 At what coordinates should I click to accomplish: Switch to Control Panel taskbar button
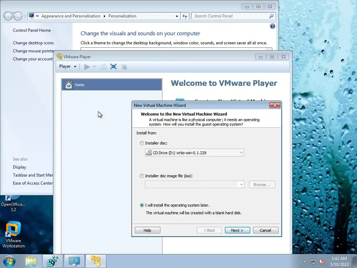pos(74,261)
